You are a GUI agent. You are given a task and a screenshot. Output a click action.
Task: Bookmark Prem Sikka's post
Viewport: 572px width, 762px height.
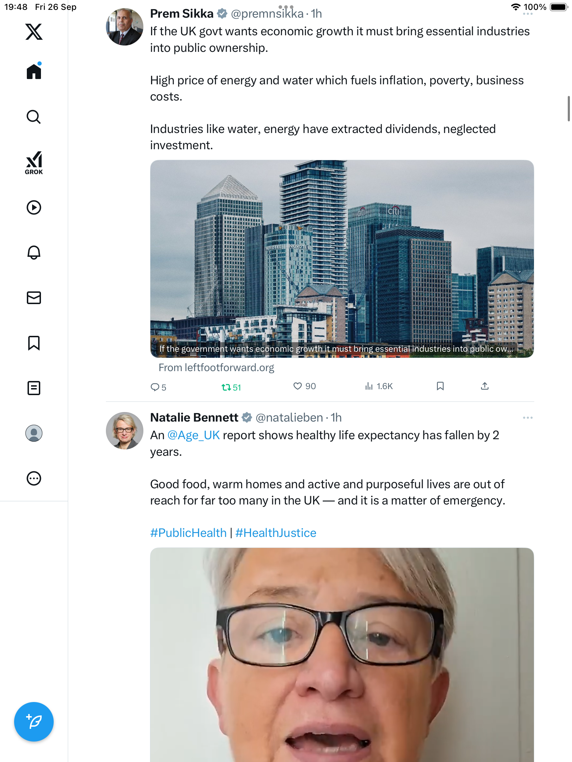coord(440,386)
